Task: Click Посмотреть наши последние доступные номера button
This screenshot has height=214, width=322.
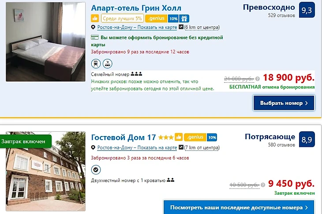Action: pyautogui.click(x=239, y=207)
